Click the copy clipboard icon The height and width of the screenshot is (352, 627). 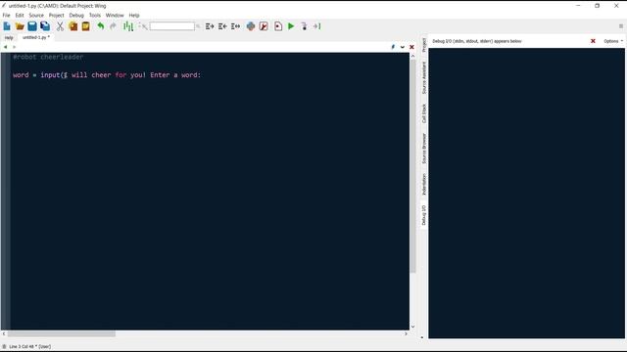pos(73,26)
